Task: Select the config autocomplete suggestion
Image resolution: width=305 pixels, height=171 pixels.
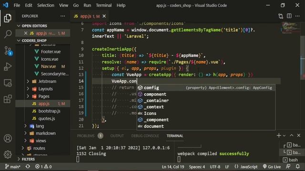Action: point(206,87)
